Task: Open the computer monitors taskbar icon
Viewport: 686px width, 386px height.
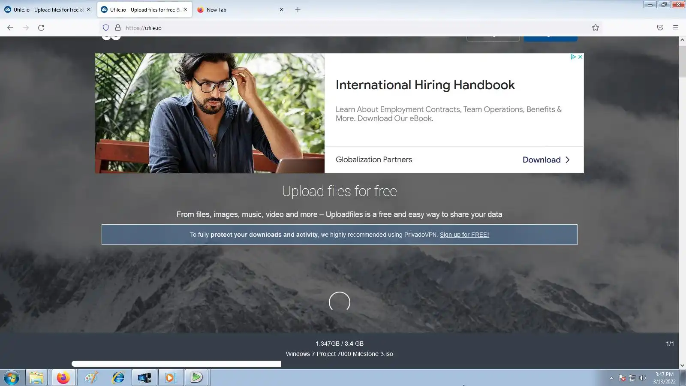Action: click(x=144, y=378)
